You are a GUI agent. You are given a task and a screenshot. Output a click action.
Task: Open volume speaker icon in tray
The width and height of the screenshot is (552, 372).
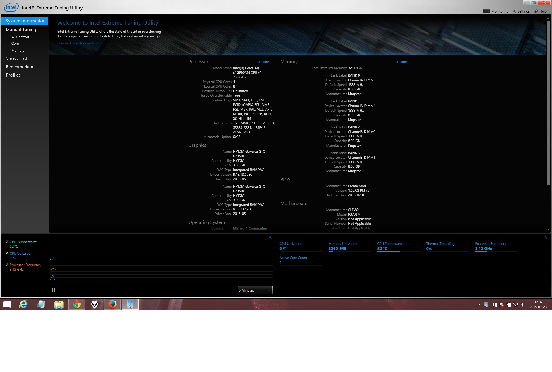522,305
